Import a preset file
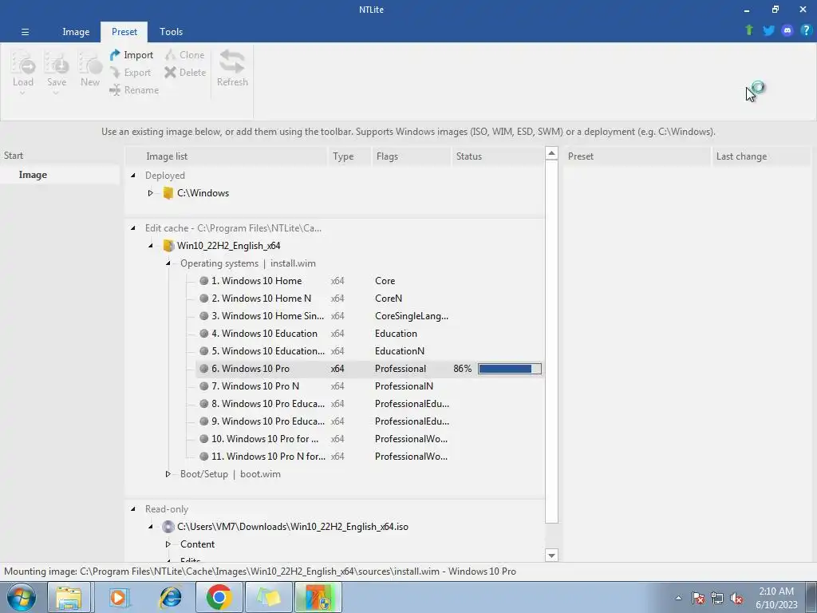817x613 pixels. coord(132,55)
